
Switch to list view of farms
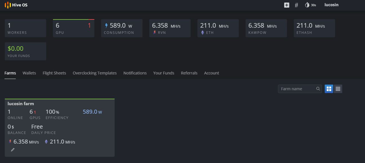click(338, 89)
